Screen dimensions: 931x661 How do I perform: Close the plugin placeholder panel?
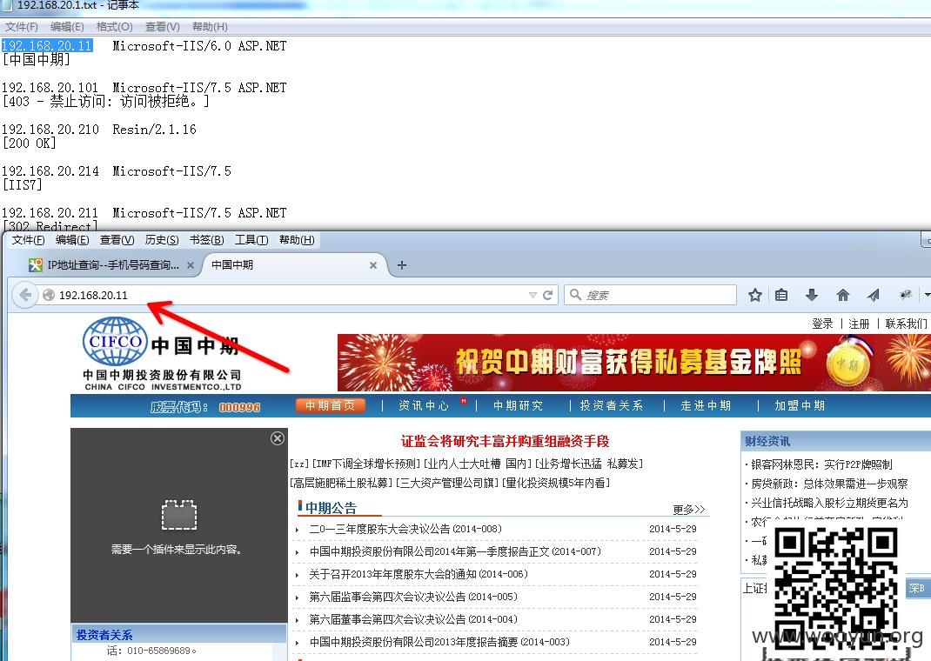click(x=278, y=437)
